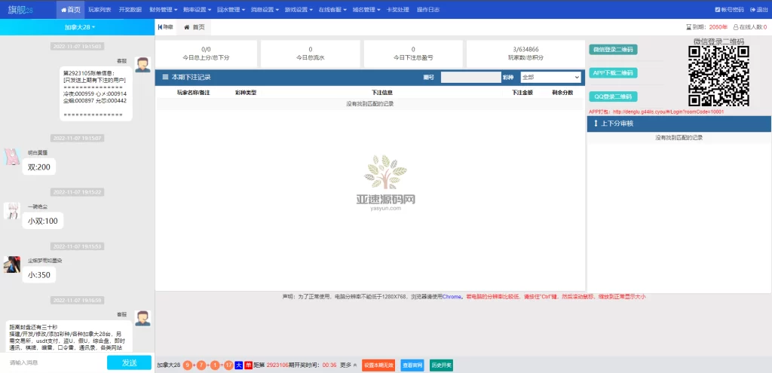Image resolution: width=772 pixels, height=373 pixels.
Task: Open 帐号密码 account password settings
Action: (x=729, y=9)
